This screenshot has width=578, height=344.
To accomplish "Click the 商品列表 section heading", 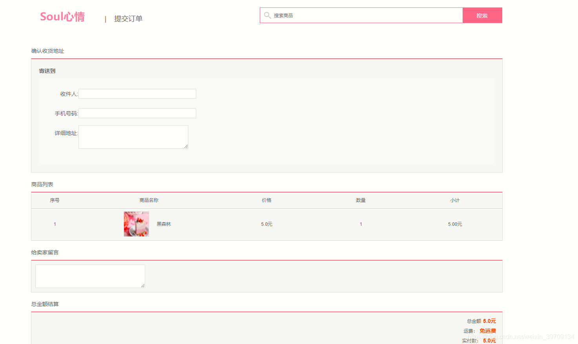I will (42, 184).
